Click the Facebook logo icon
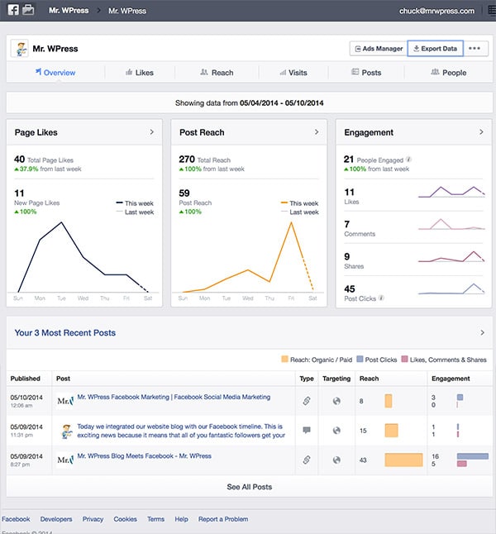The height and width of the screenshot is (534, 496). [13, 10]
